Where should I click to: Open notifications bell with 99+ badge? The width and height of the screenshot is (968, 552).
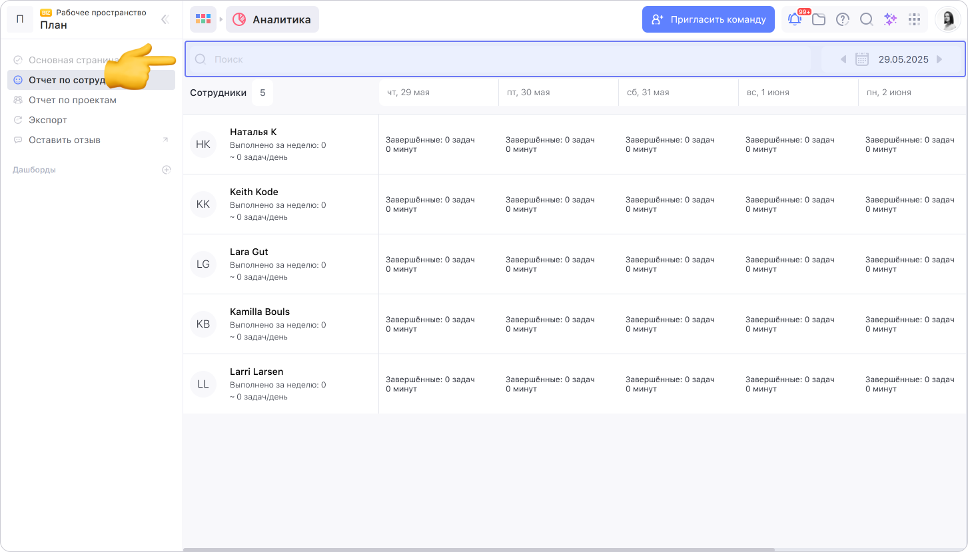click(795, 19)
